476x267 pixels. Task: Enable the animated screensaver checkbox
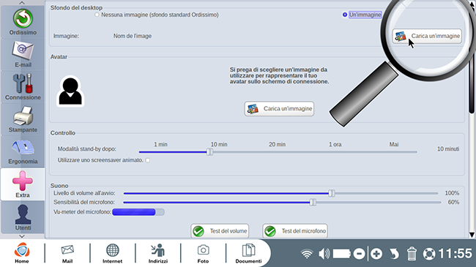(x=147, y=160)
